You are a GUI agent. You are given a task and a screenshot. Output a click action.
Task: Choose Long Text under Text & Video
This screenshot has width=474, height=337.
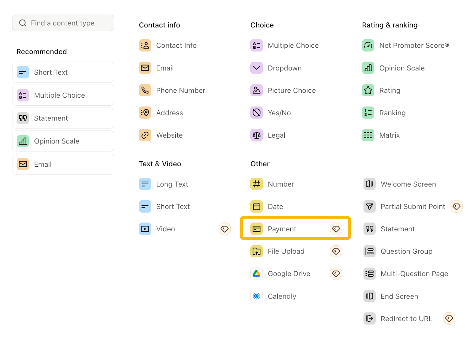point(172,184)
